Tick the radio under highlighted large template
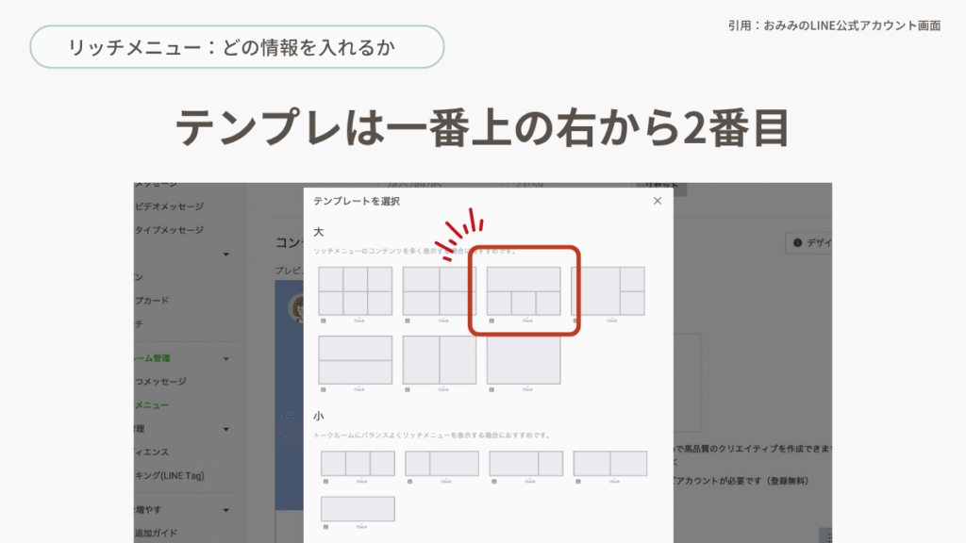The height and width of the screenshot is (543, 966). pos(491,321)
